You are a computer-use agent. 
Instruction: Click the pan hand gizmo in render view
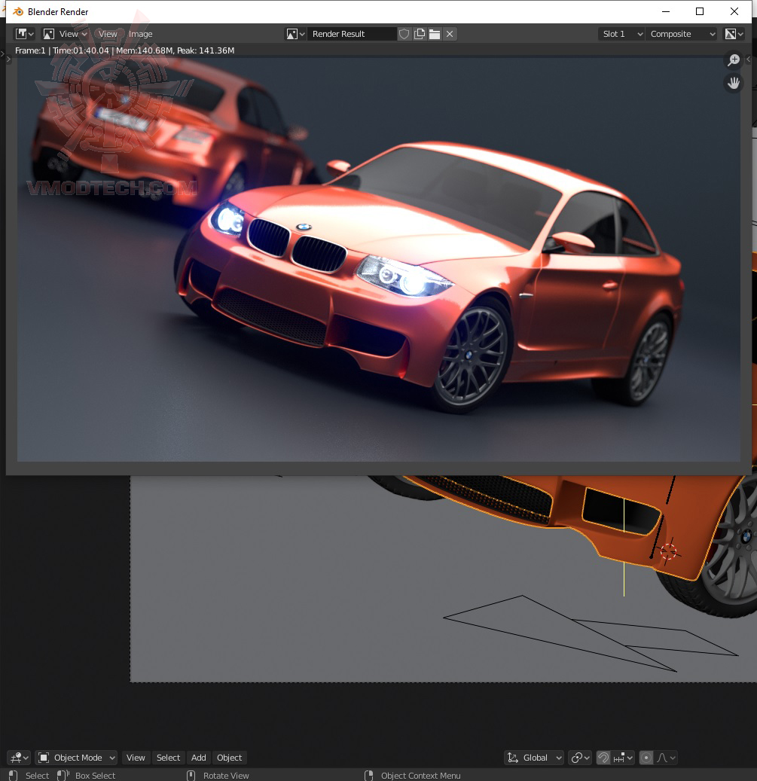pos(734,83)
